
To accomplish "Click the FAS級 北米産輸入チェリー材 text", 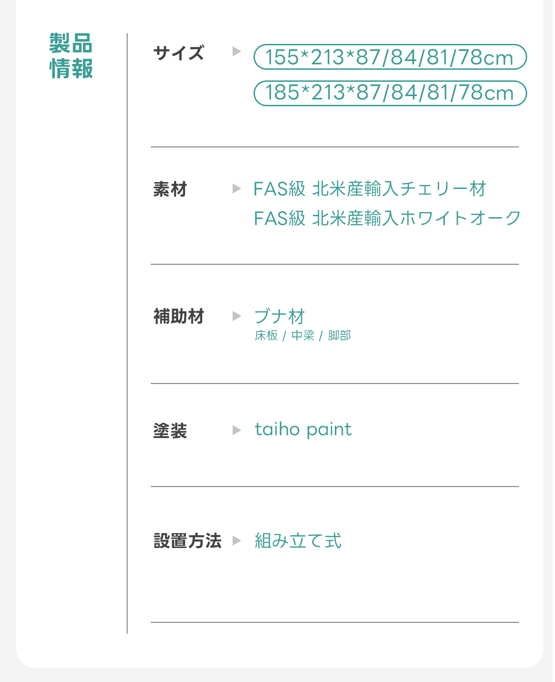I will 370,189.
